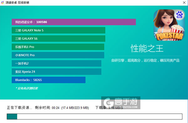
Task: Select the 乐视手机1 Pro bar
Action: 58,47
